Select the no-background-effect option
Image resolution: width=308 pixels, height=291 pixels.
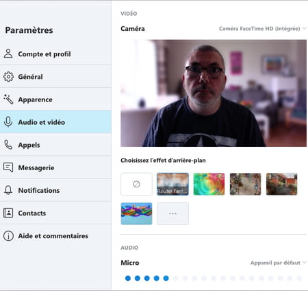136,184
